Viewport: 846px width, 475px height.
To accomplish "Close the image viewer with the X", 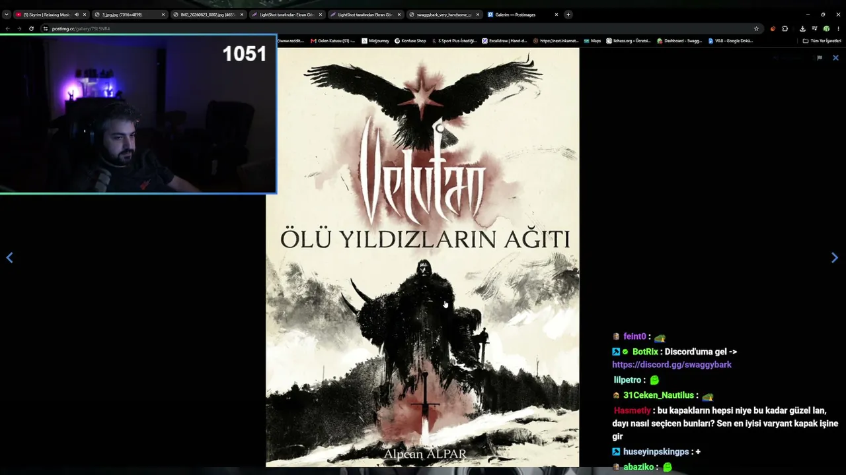I will tap(835, 58).
